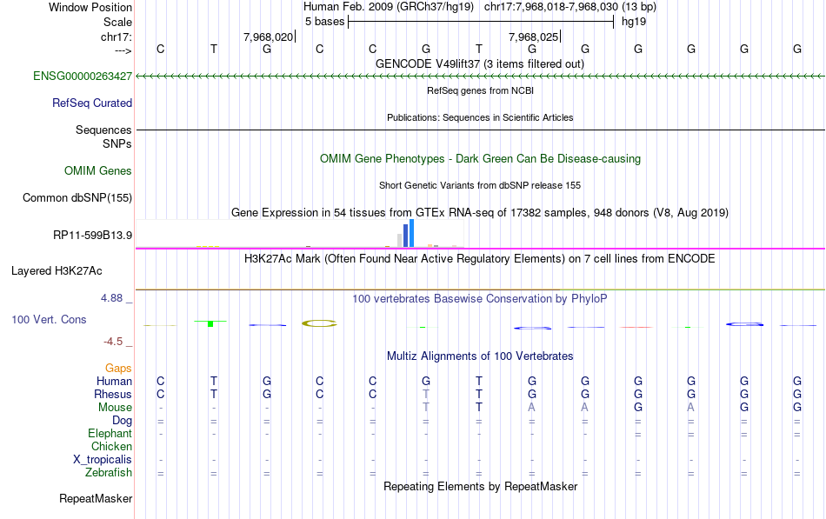Click Publications: Sequences in Scientific Articles title
The image size is (826, 519).
tap(480, 117)
